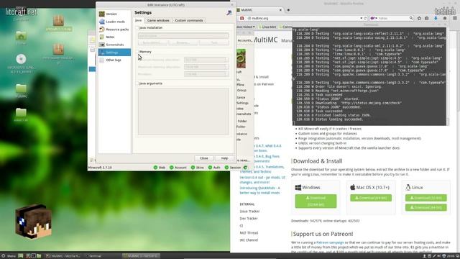The image size is (460, 259).
Task: Open Firefox hamburger menu
Action: (455, 18)
